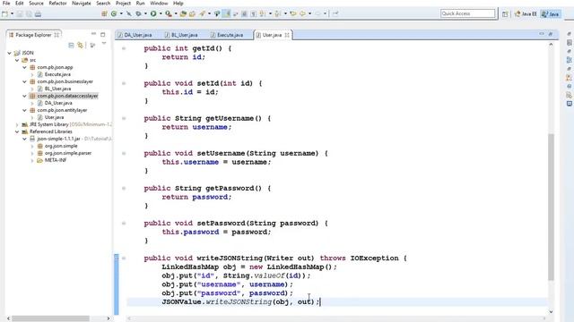
Task: Fold the writeJSONString method
Action: click(124, 258)
